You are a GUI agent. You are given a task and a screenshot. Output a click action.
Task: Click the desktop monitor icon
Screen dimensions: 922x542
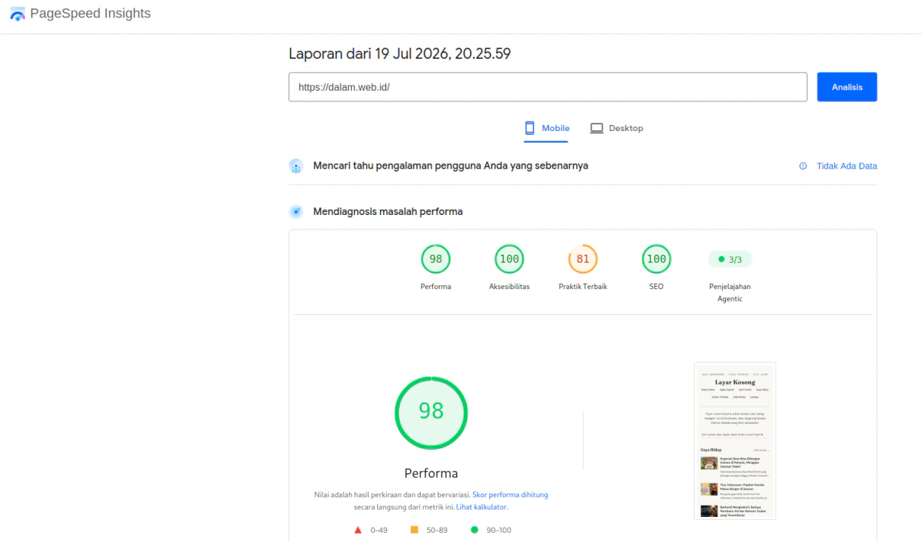(x=597, y=128)
